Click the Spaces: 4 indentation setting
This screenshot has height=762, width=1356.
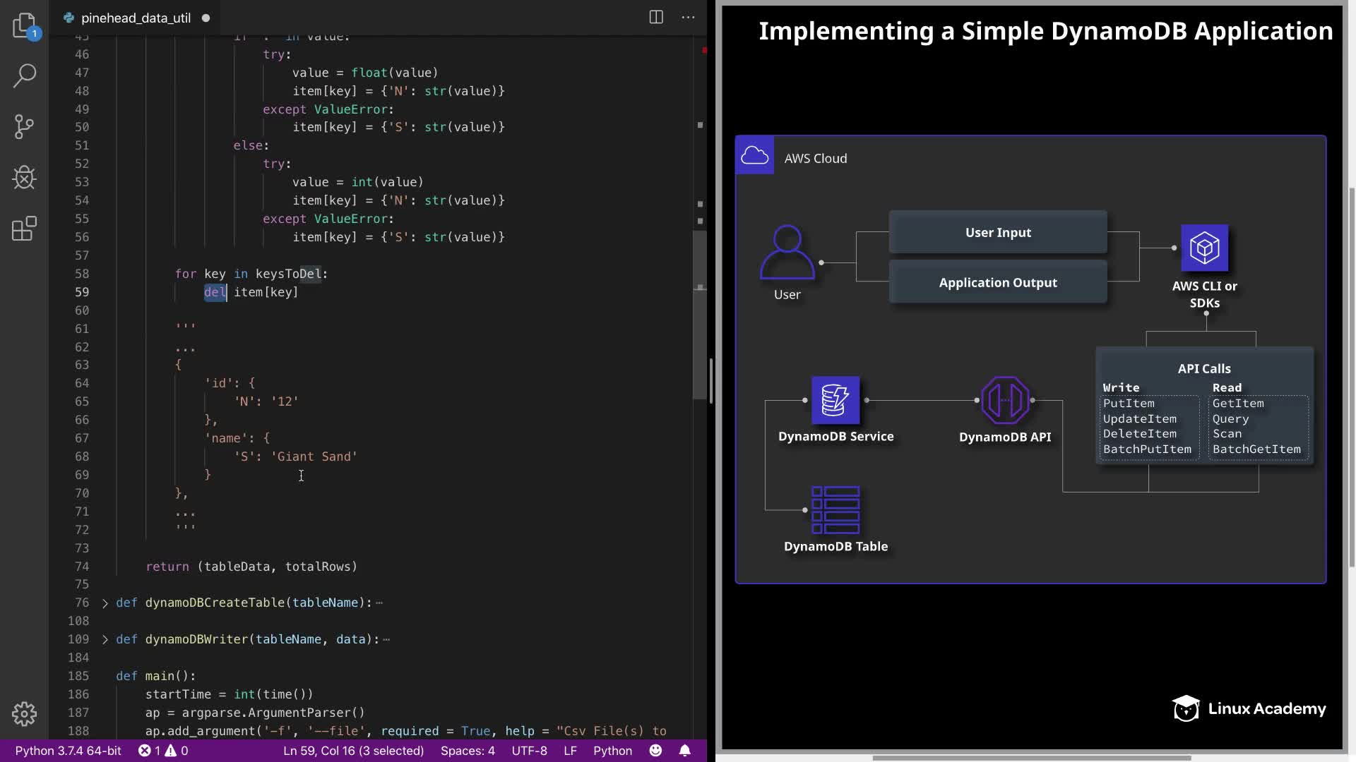pyautogui.click(x=468, y=751)
